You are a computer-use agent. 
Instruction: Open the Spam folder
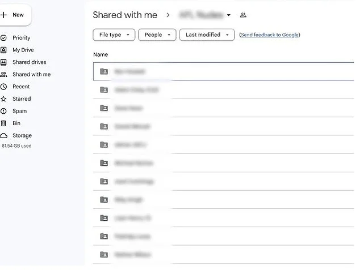point(19,111)
